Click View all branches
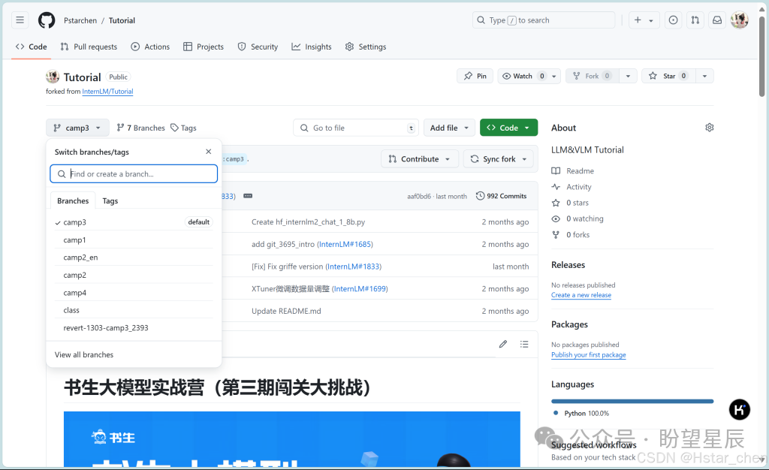This screenshot has width=769, height=470. pos(84,354)
